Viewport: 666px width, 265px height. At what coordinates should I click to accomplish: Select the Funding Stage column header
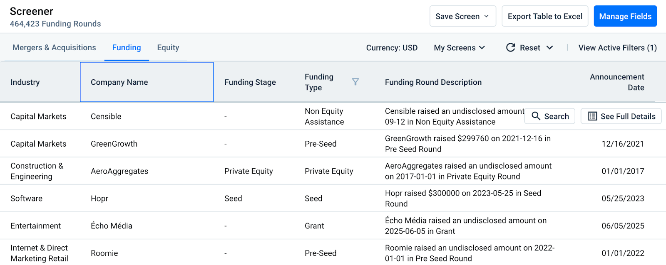[x=250, y=82]
